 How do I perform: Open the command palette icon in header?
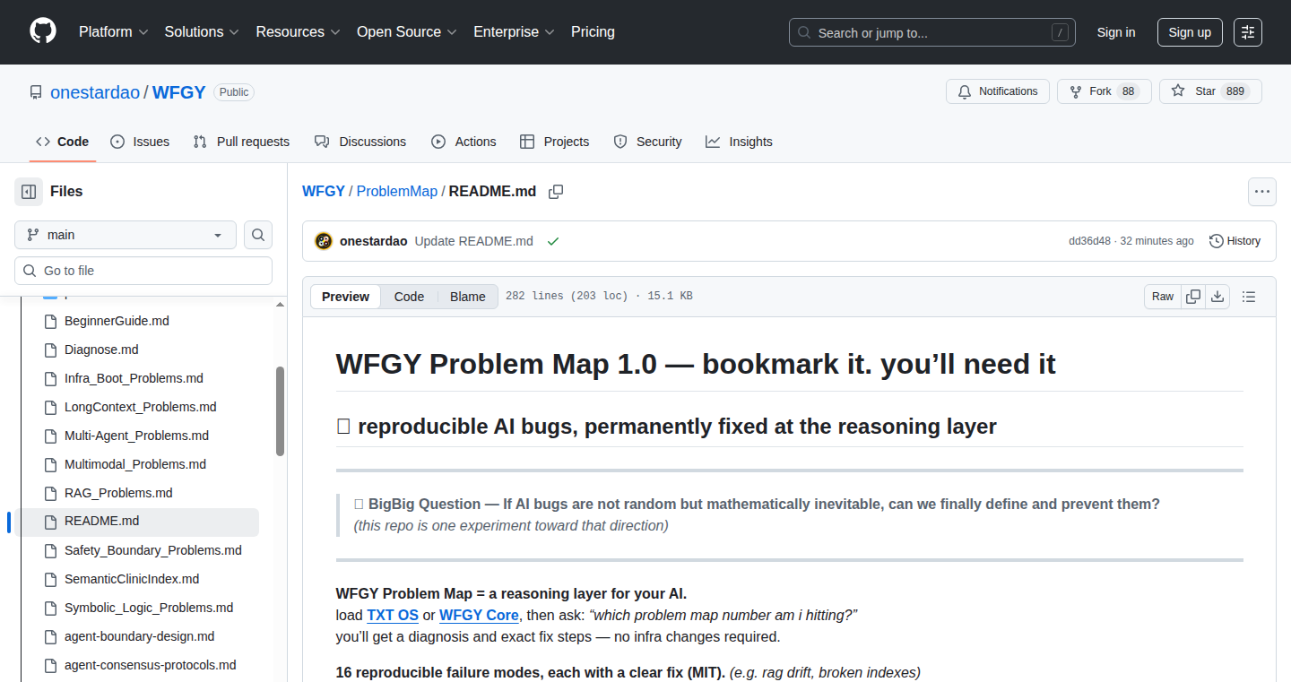[1248, 32]
